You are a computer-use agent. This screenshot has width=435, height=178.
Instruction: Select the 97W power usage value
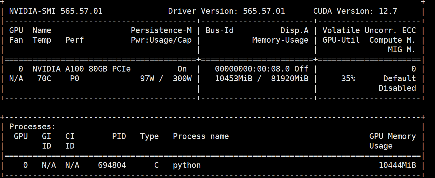point(147,78)
